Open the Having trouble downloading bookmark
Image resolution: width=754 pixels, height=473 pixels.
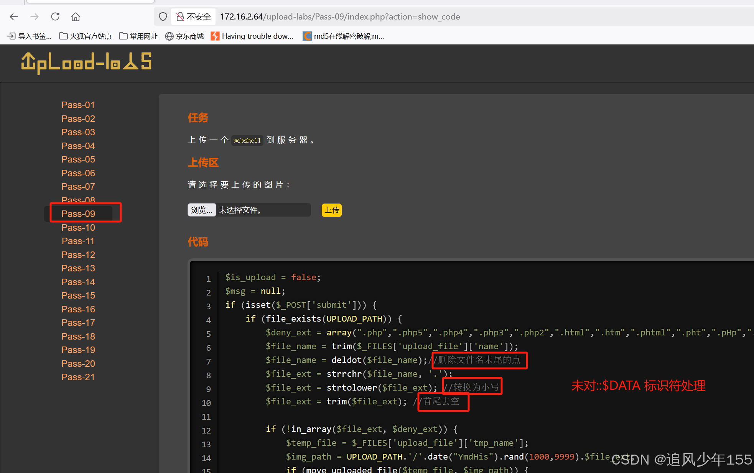click(x=252, y=36)
